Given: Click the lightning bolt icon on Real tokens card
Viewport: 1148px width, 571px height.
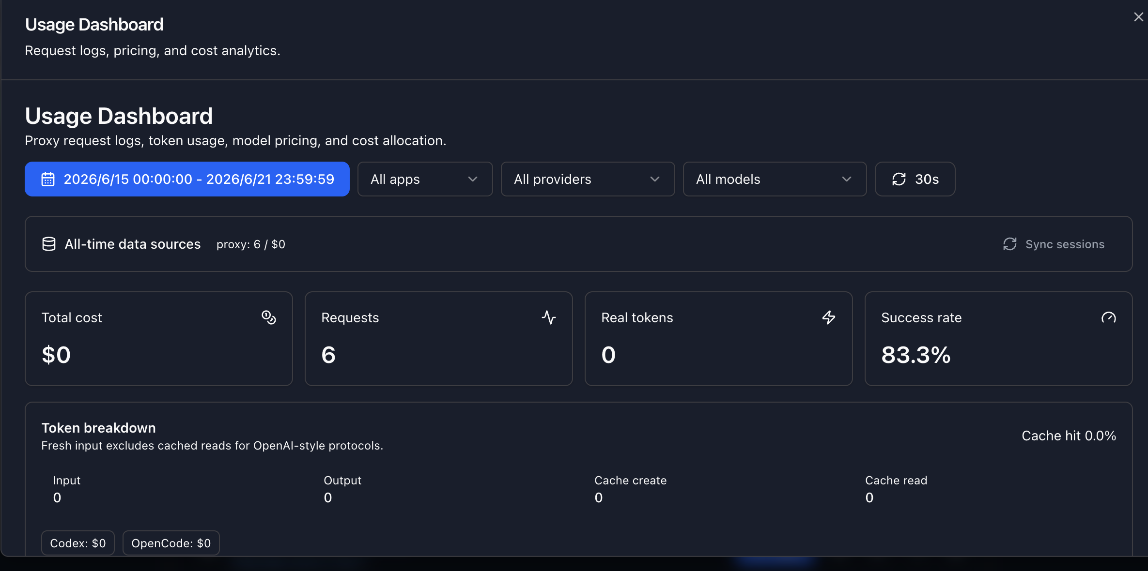Looking at the screenshot, I should pyautogui.click(x=829, y=317).
